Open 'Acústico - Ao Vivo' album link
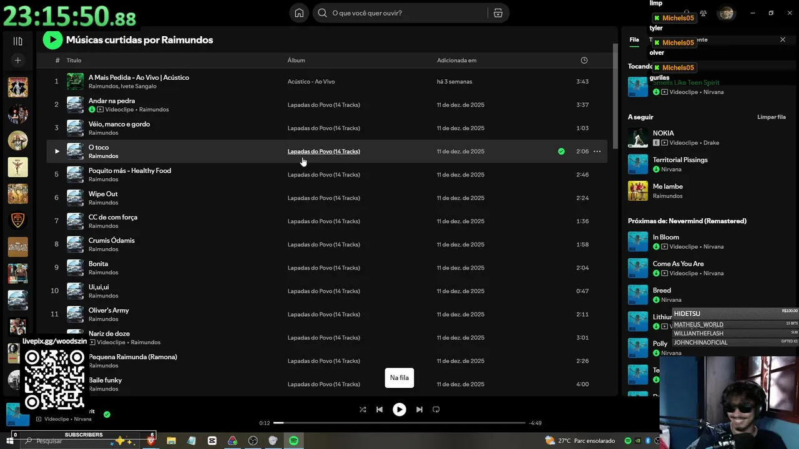The image size is (799, 449). tap(311, 82)
